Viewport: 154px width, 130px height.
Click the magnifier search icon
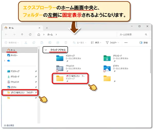(x=146, y=35)
